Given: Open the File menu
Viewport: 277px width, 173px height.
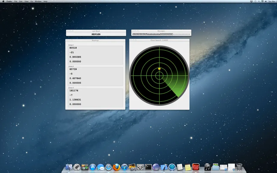Looking at the screenshot, I should tap(16, 1).
